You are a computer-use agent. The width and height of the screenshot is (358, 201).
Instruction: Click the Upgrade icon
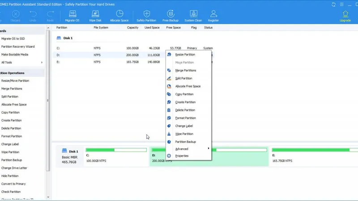[345, 16]
